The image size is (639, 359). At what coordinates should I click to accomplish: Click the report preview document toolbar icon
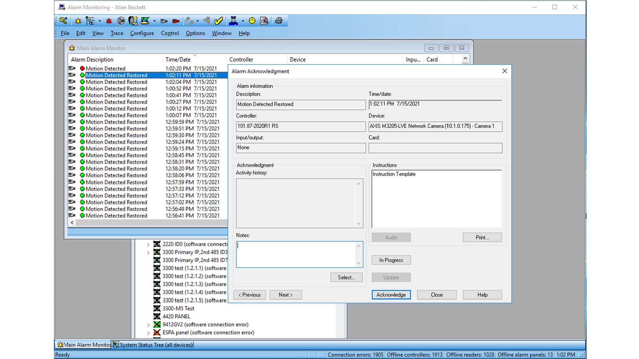264,21
